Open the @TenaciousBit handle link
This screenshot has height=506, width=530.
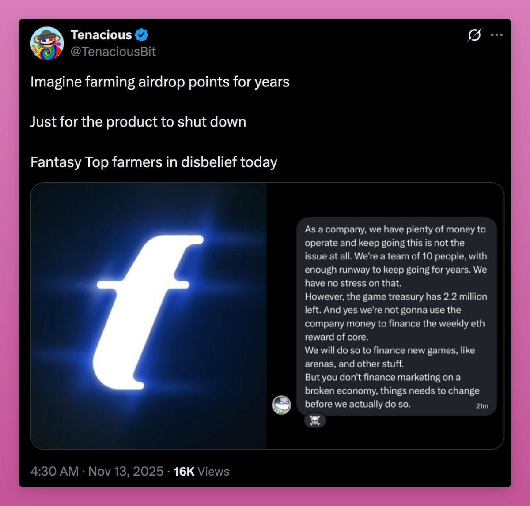click(114, 52)
